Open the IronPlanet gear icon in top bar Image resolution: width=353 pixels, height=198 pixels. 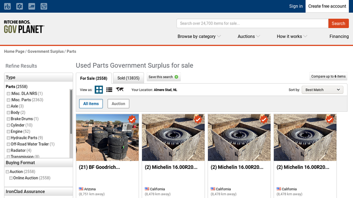coord(19,6)
